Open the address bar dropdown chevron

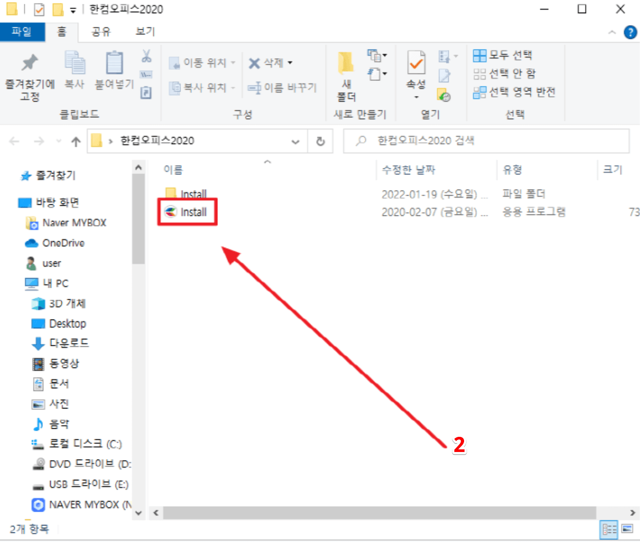(x=295, y=142)
